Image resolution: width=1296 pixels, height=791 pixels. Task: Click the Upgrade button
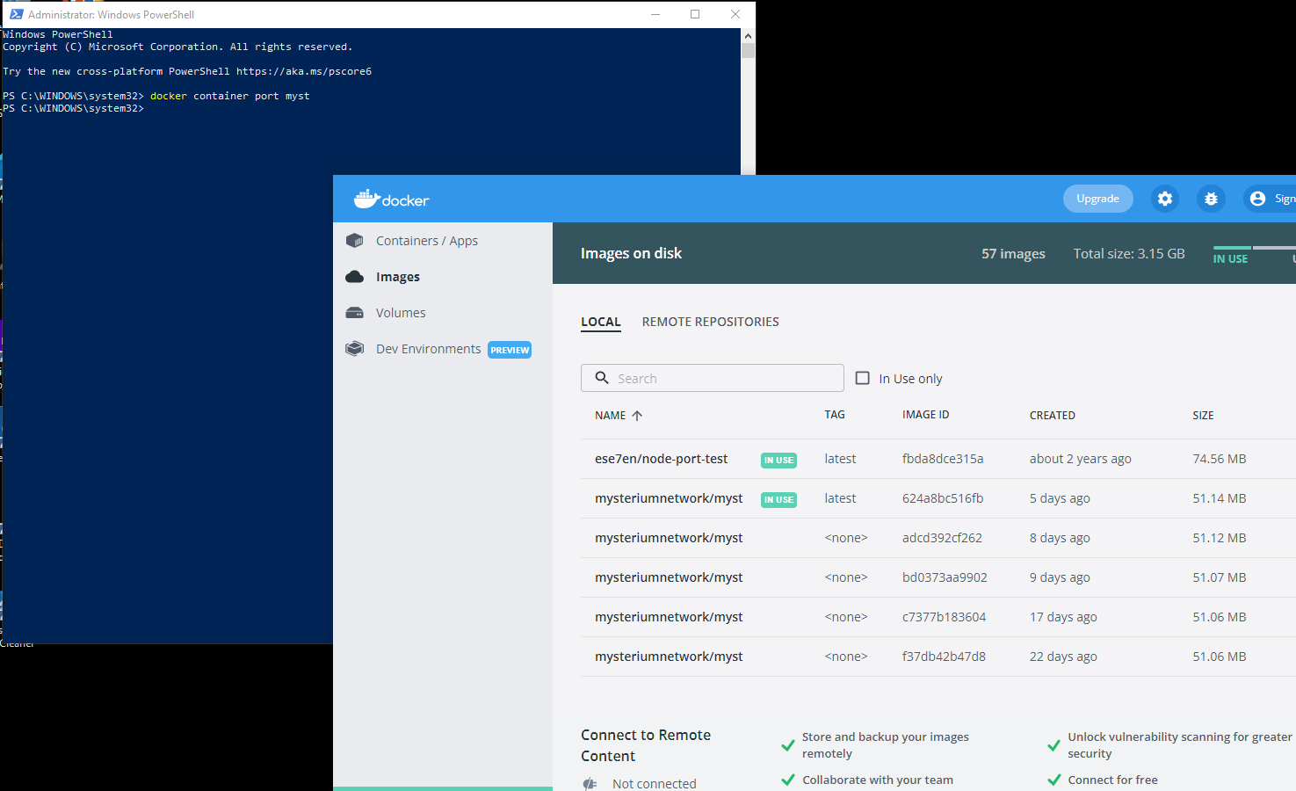point(1098,199)
